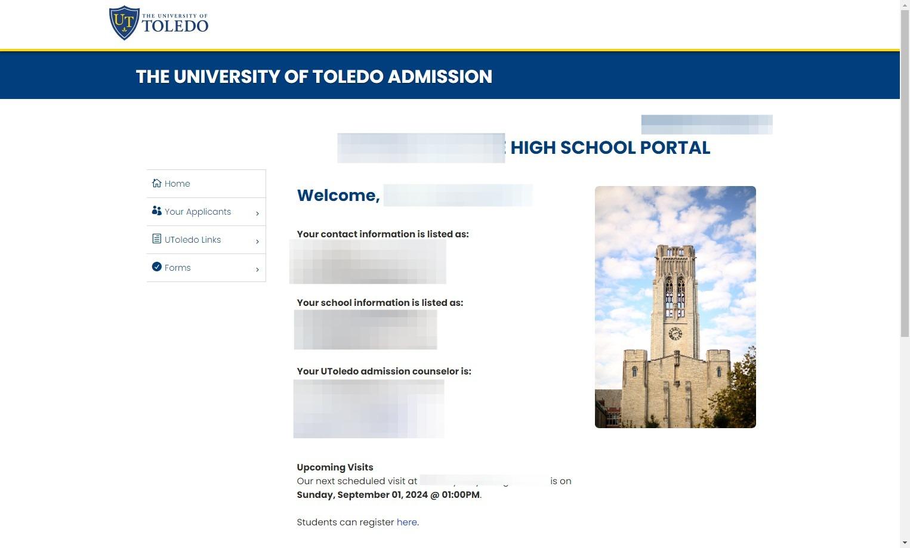Follow the 'here' registration link
The height and width of the screenshot is (548, 910).
[406, 522]
